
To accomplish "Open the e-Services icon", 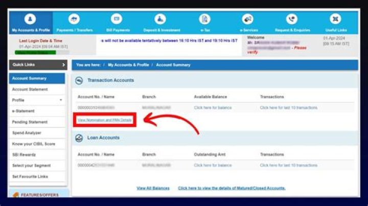I will pyautogui.click(x=248, y=19).
